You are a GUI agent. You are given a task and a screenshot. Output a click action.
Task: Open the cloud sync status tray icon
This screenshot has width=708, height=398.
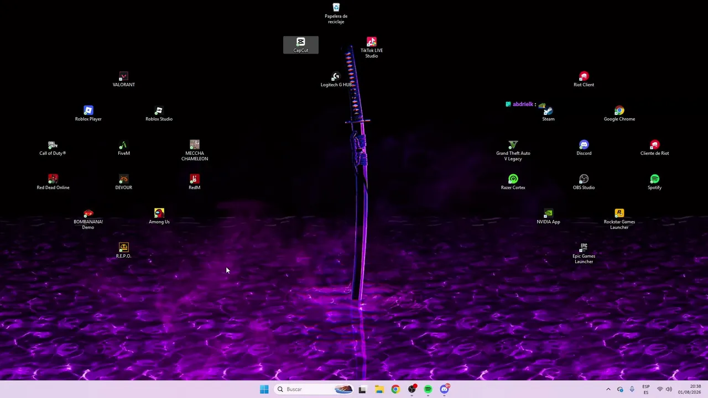click(x=620, y=389)
